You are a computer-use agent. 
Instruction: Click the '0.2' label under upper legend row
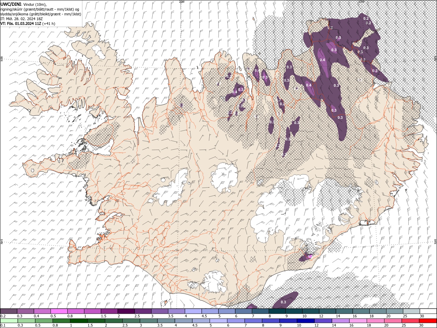(x=2, y=316)
